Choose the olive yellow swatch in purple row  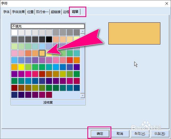[x=63, y=74]
